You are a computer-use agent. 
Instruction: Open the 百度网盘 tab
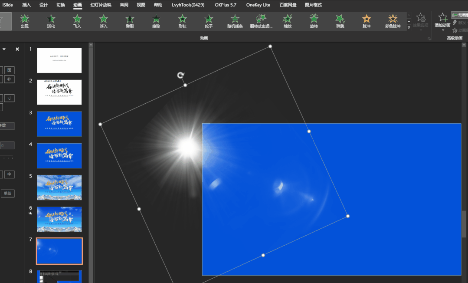[288, 5]
